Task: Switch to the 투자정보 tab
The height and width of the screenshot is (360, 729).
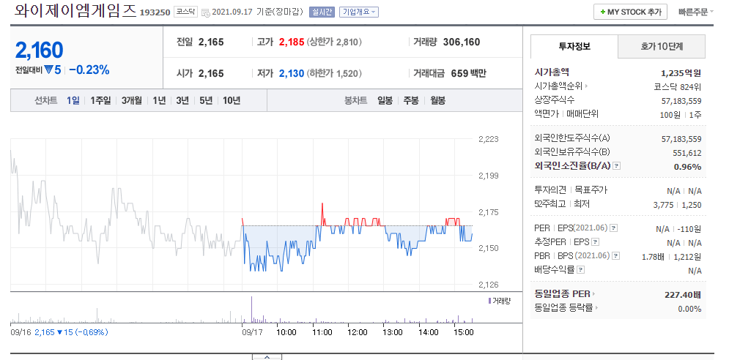Action: 574,46
